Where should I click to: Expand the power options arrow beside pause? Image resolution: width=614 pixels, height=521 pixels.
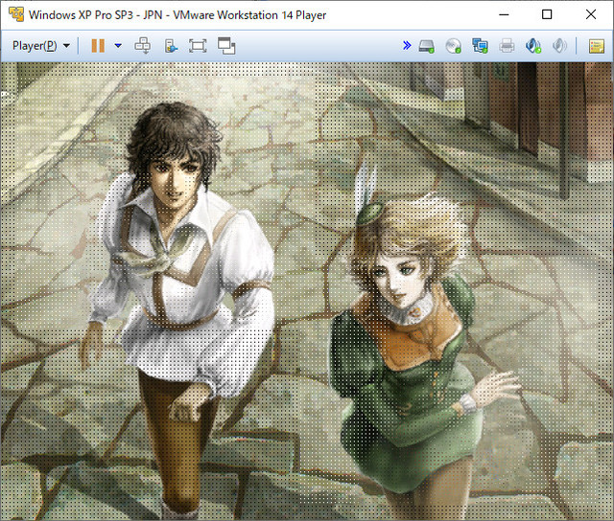click(x=118, y=46)
